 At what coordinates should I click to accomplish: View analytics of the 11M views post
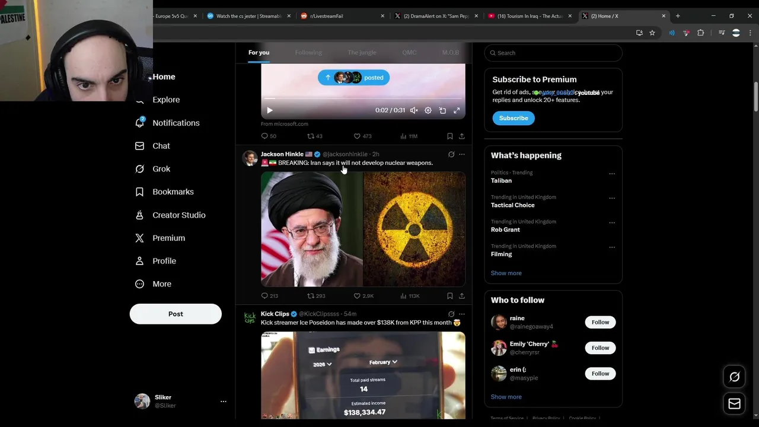click(409, 136)
